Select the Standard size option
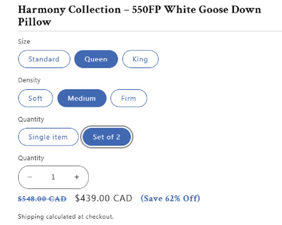This screenshot has width=282, height=225. [x=44, y=59]
